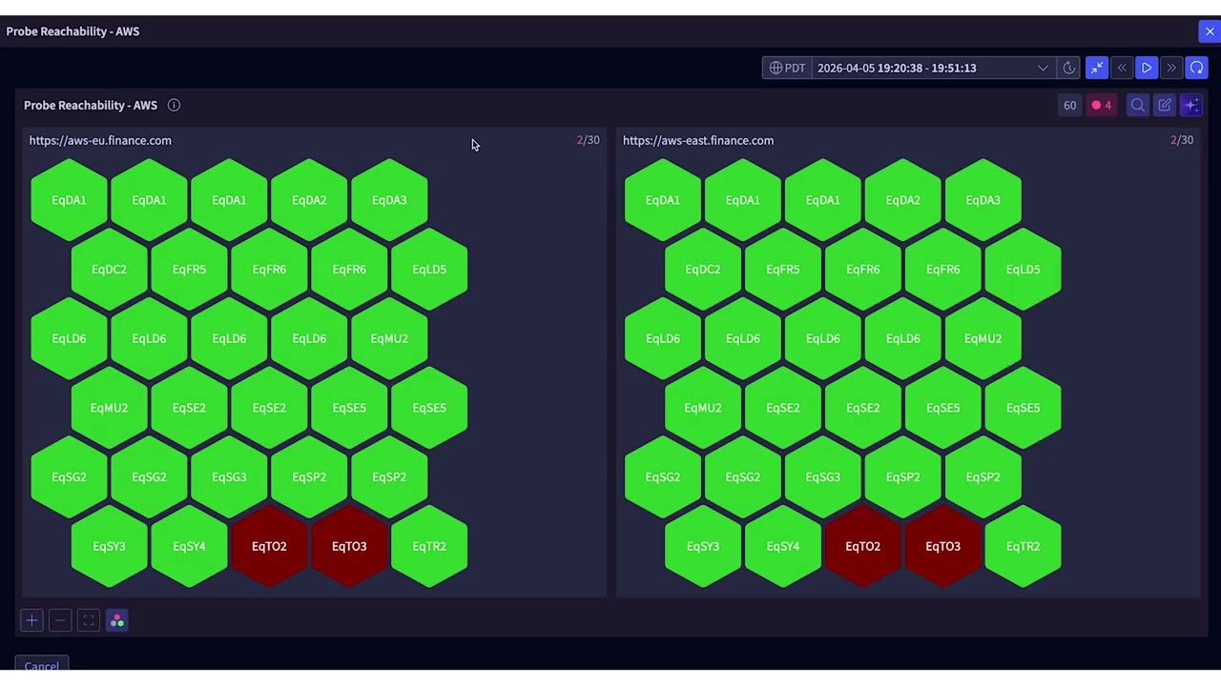
Task: Select EqSG3 hexagon in aws-east panel
Action: (x=822, y=477)
